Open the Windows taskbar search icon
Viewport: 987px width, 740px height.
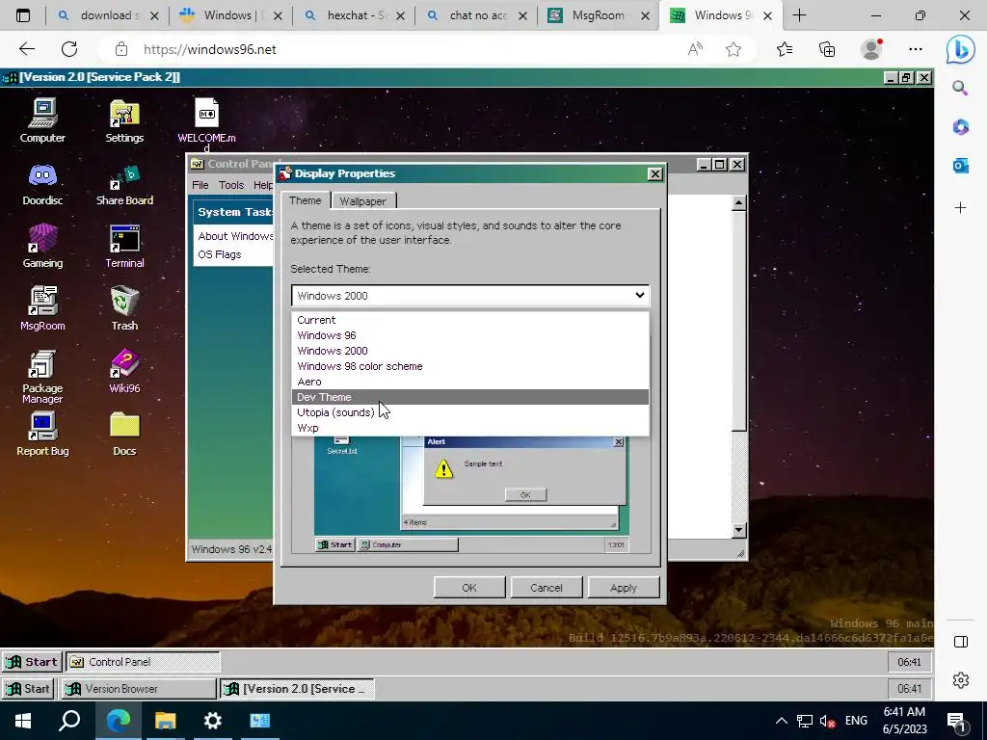(69, 721)
